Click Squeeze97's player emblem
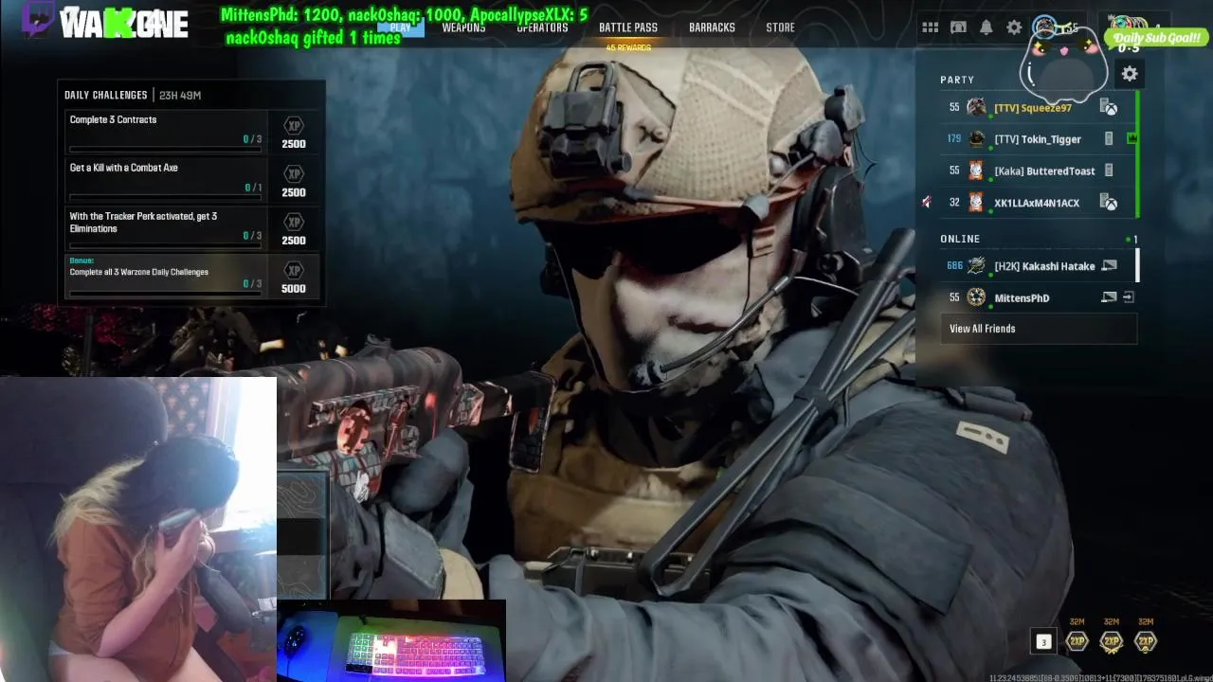Screen dimensions: 1213x682 pyautogui.click(x=976, y=107)
